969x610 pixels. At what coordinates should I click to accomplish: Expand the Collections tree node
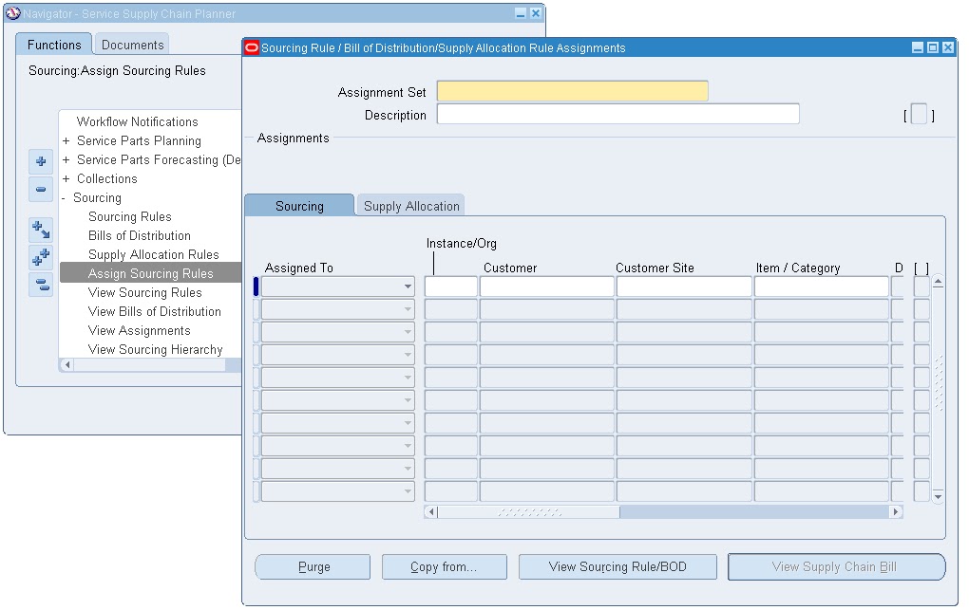[66, 179]
